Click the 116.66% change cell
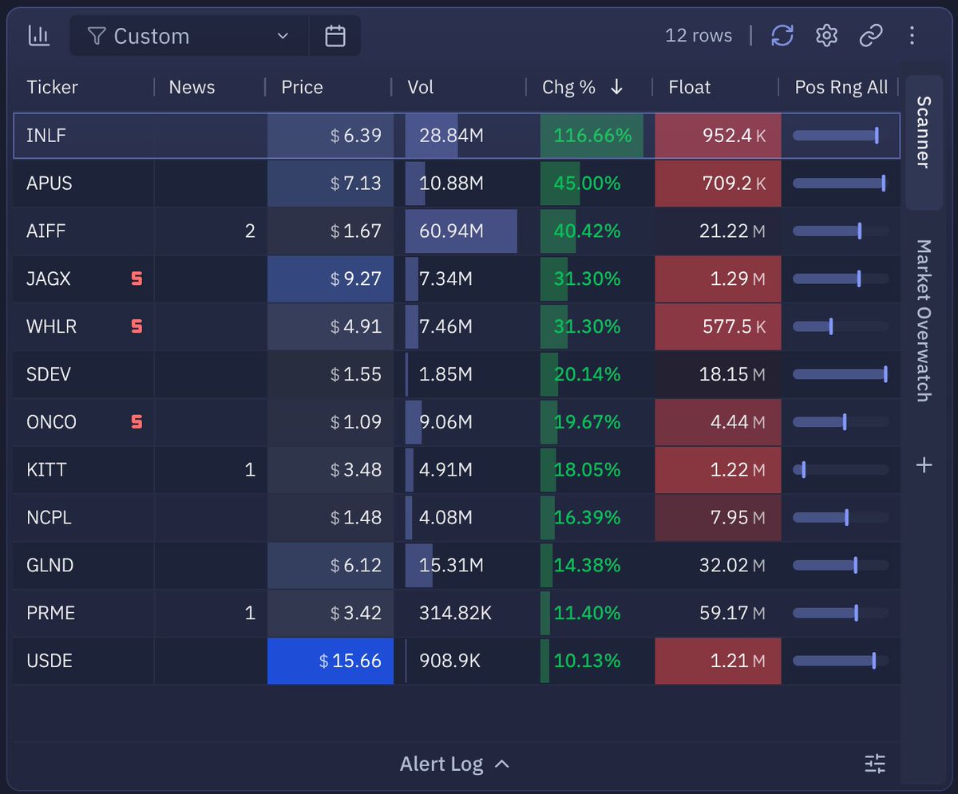 (592, 136)
